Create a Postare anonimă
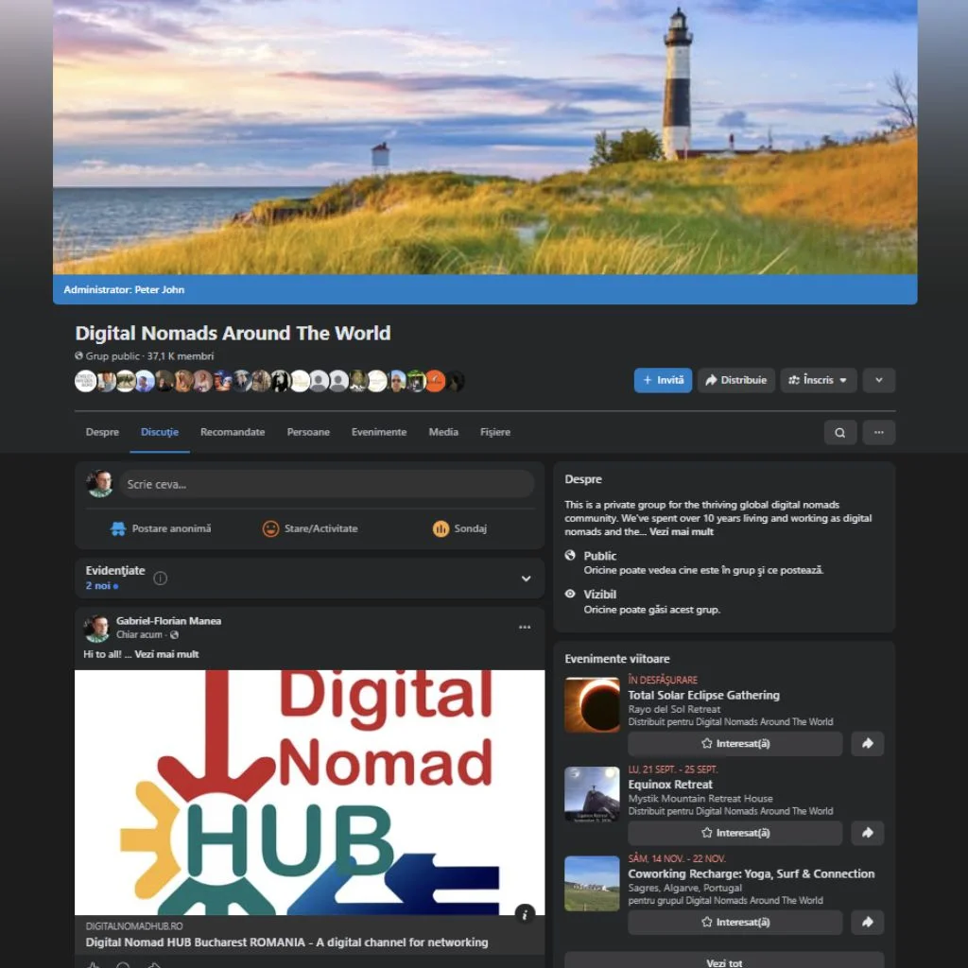 [x=161, y=528]
